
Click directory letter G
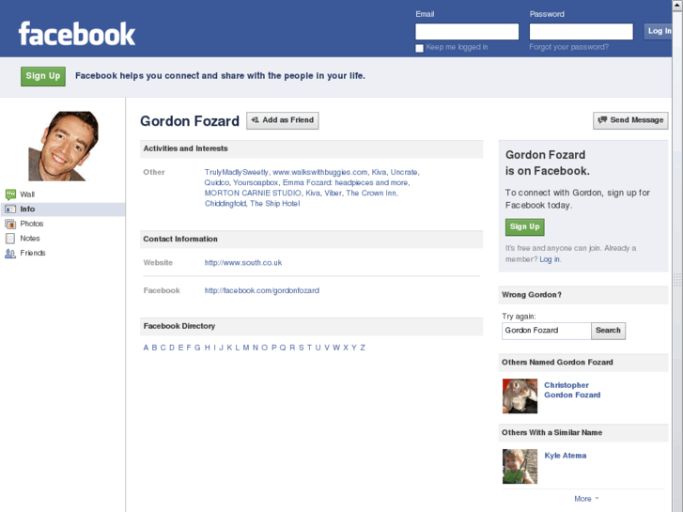pos(197,348)
